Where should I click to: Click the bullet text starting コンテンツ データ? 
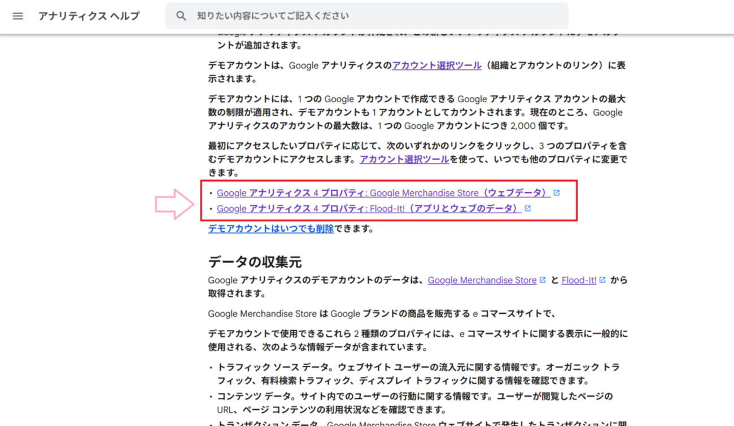[415, 403]
